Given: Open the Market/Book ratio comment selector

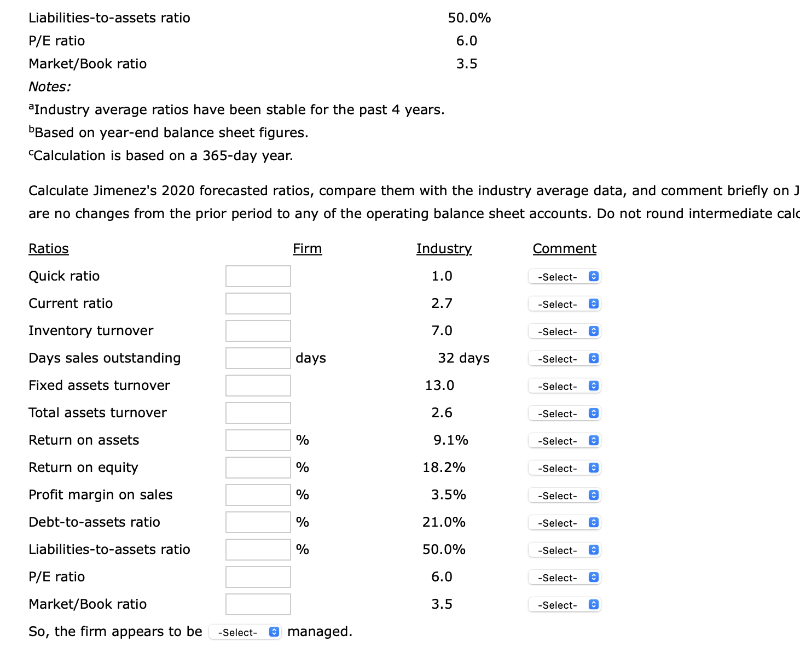Looking at the screenshot, I should (564, 604).
